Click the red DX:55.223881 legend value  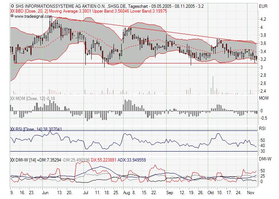101,160
